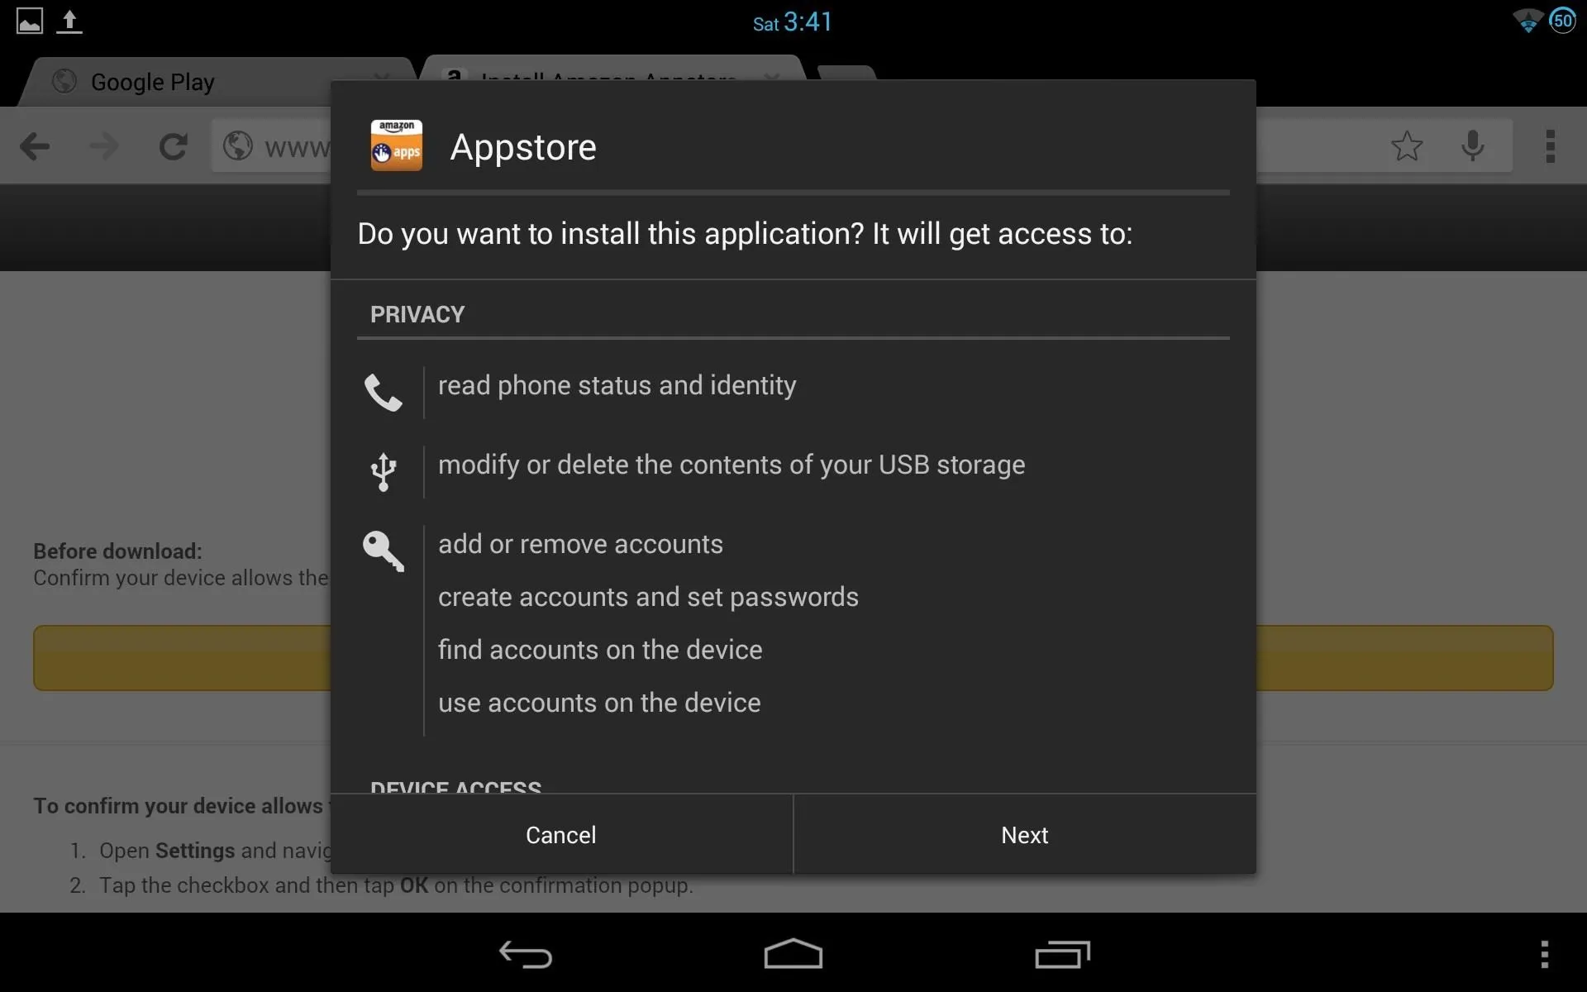Tap the USB storage permission icon
Image resolution: width=1587 pixels, height=992 pixels.
pos(384,472)
